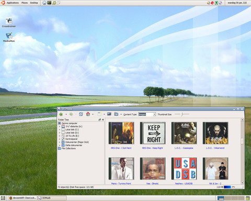The height and width of the screenshot is (201, 251).
Task: Click the slideshow monitor icon in toolbar
Action: tap(109, 114)
